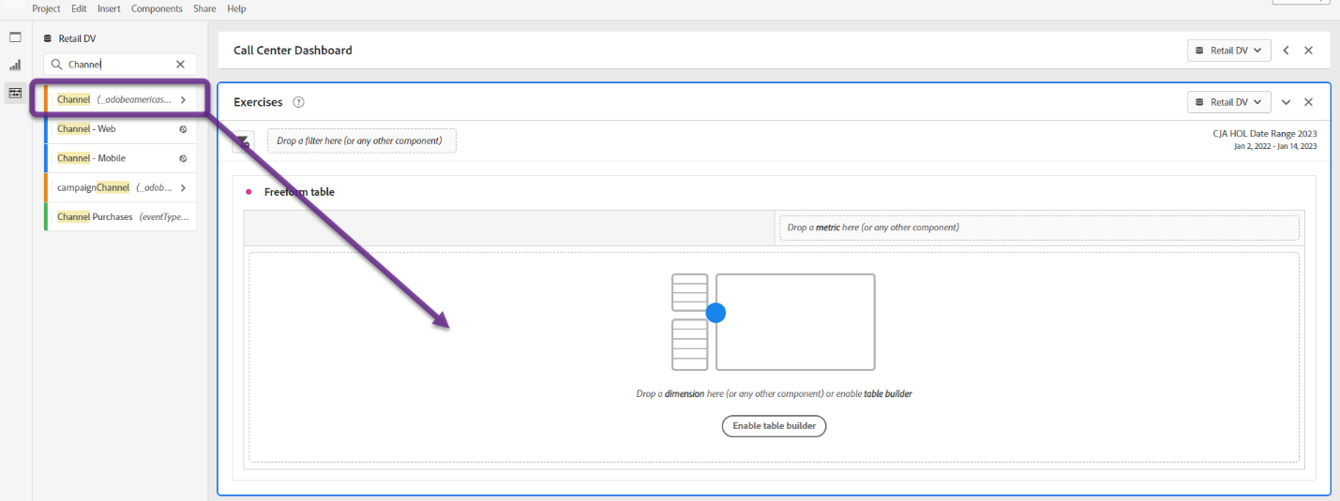Open the Components menu
This screenshot has height=501, width=1340.
pos(157,8)
